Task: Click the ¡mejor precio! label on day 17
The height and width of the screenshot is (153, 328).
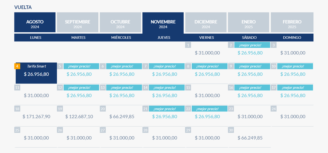Action: [x=295, y=88]
